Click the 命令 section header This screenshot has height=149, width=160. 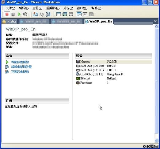37,56
